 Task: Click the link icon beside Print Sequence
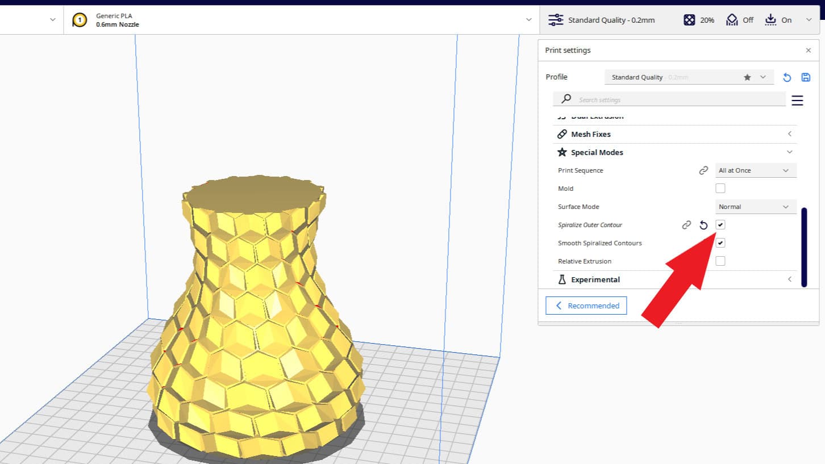pos(704,170)
